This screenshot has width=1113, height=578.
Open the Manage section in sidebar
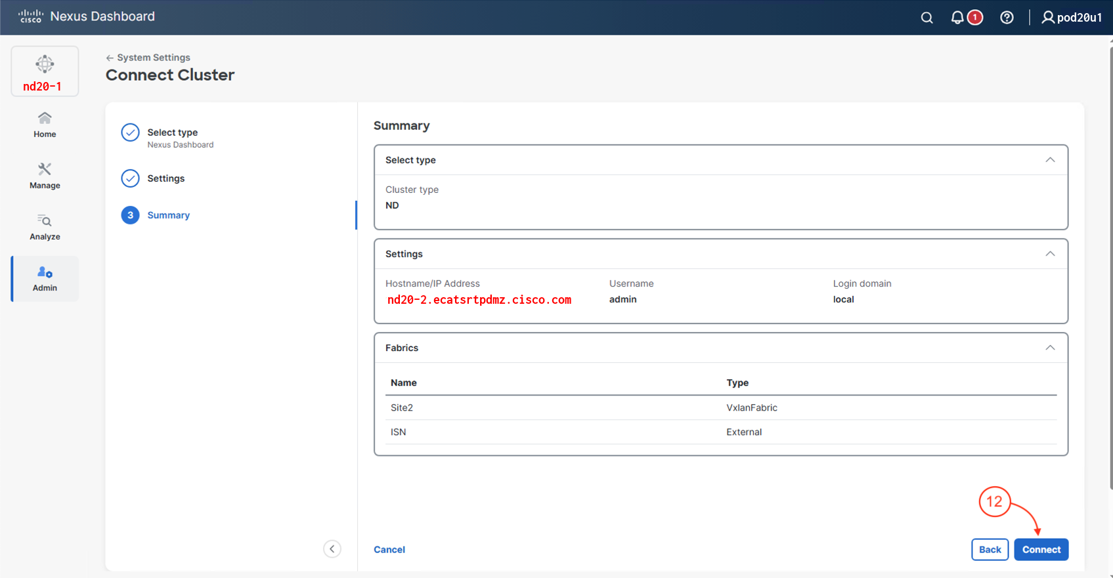[45, 176]
